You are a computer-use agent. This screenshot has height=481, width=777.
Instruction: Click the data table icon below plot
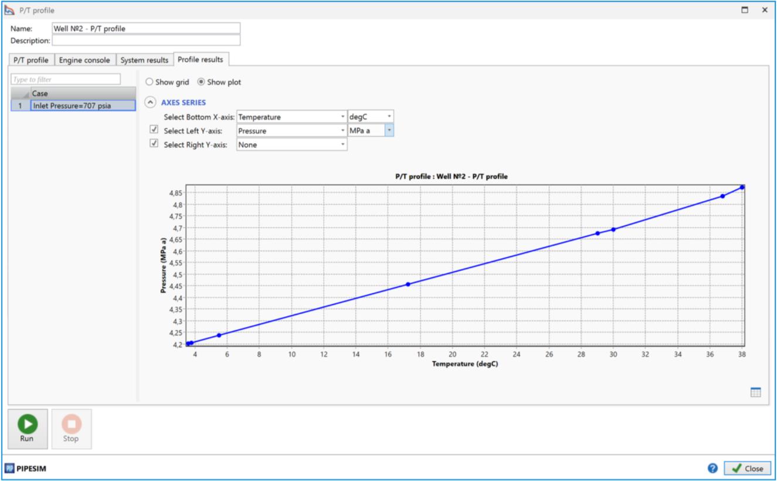(755, 392)
